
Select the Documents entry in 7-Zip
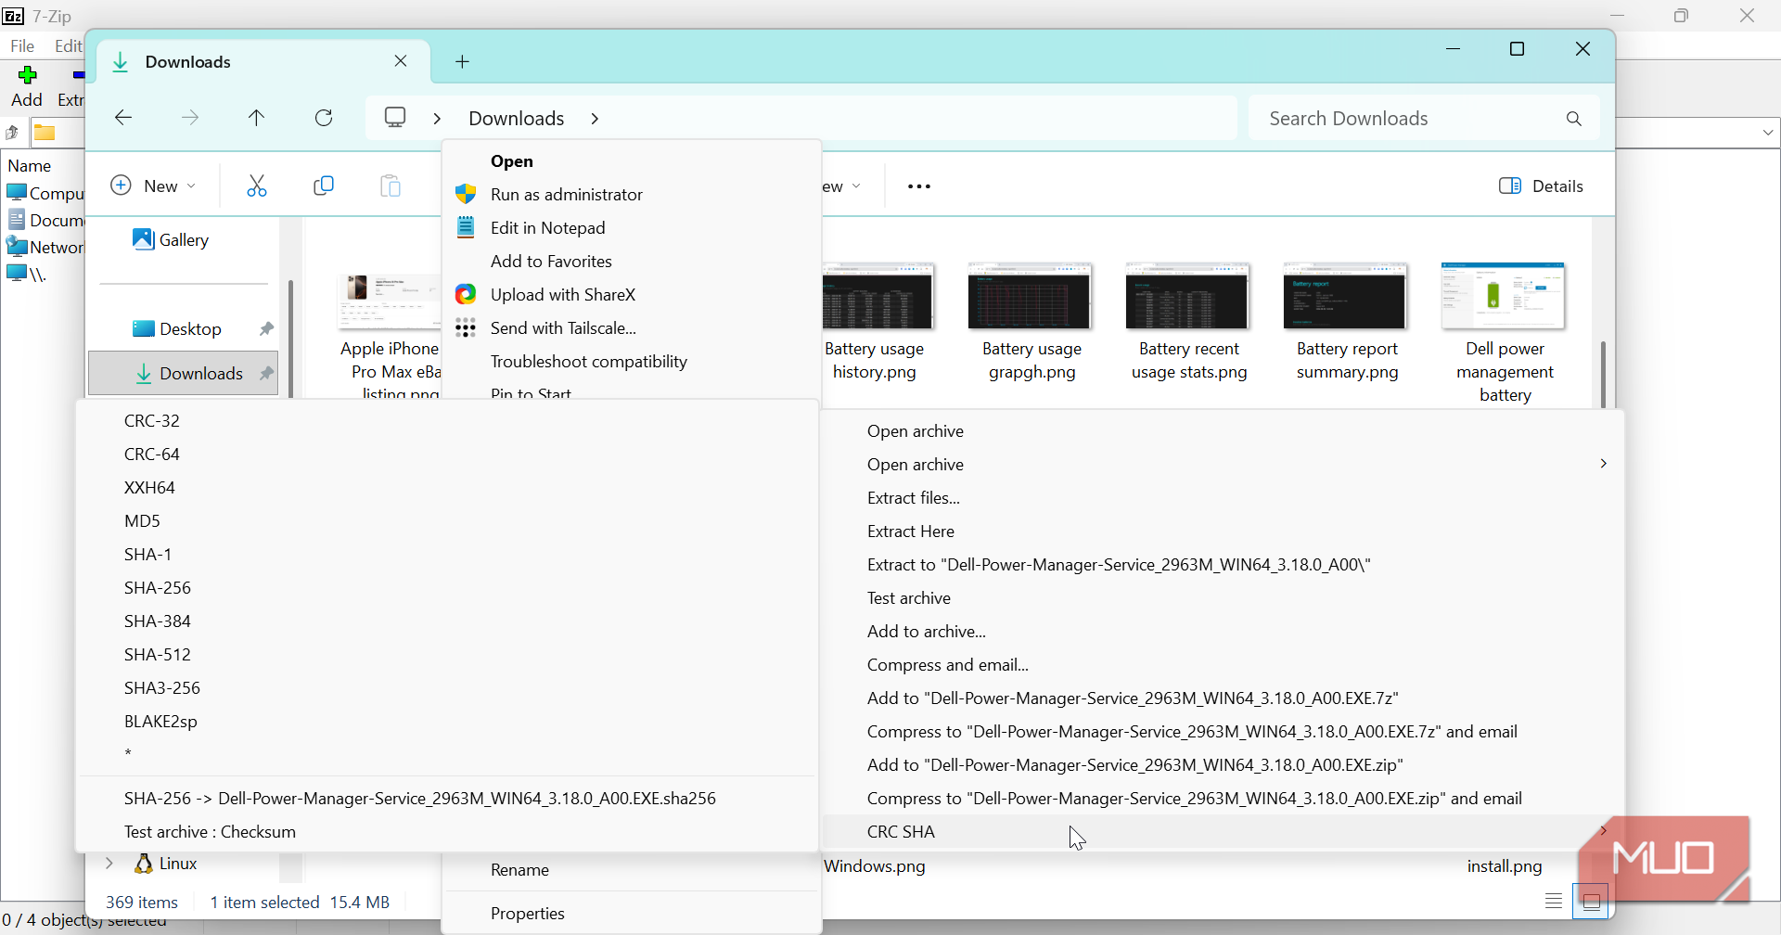(45, 220)
